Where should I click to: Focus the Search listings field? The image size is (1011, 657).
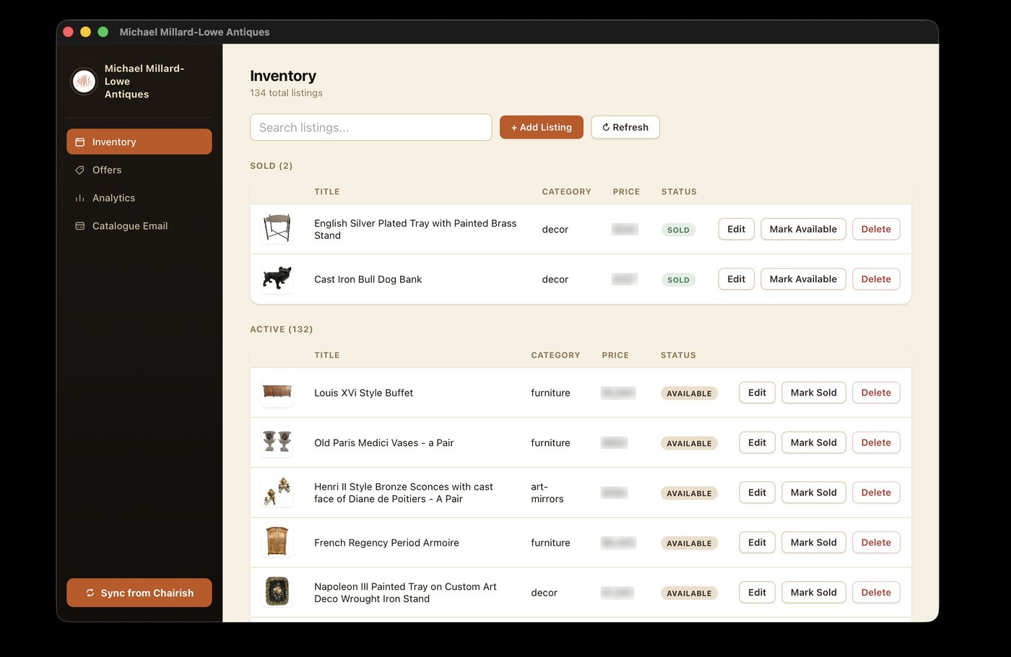pos(371,127)
